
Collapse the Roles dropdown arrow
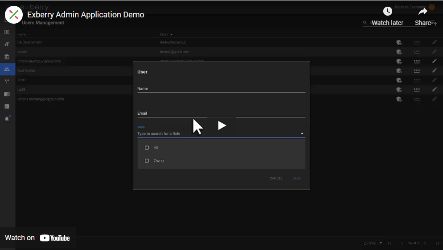coord(302,133)
